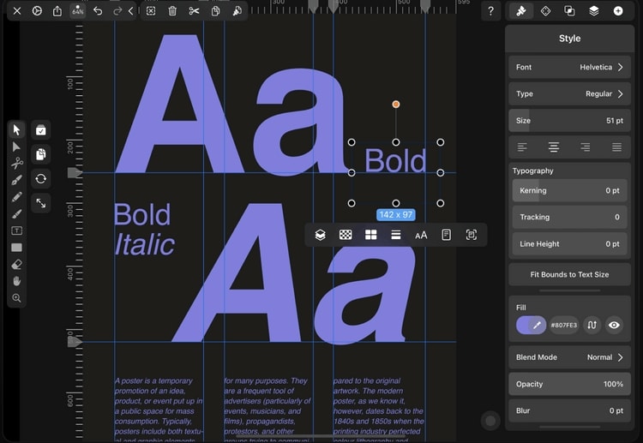This screenshot has height=443, width=643.
Task: Open the Library plus tab
Action: tap(618, 11)
